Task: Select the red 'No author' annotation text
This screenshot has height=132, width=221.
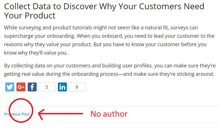Action: point(109,114)
